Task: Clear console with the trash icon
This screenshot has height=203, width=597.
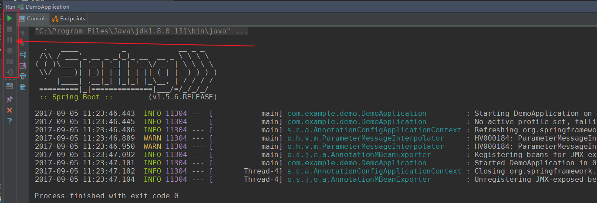Action: pos(23,87)
